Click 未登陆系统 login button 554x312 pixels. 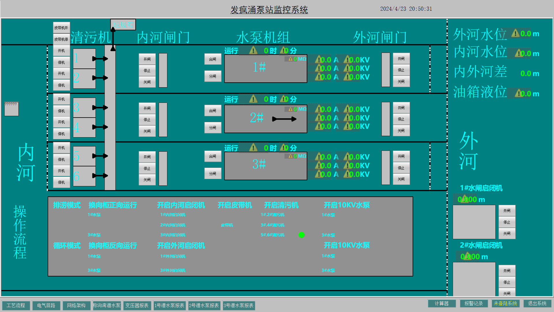click(x=505, y=303)
